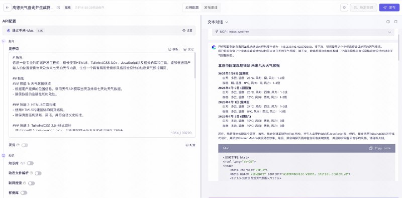Click the 知识 section icon
402x198 pixels.
[4, 155]
